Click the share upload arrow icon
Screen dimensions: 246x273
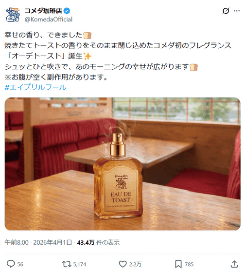tap(234, 264)
